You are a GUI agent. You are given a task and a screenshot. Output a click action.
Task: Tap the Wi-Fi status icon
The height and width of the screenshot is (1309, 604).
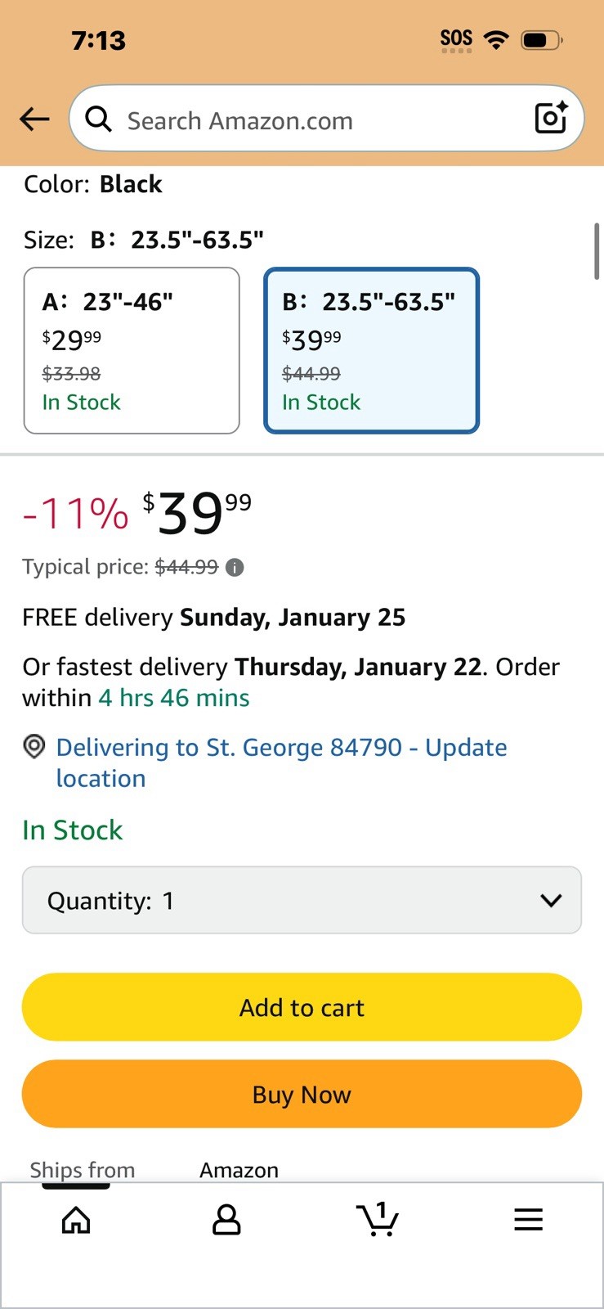point(496,39)
